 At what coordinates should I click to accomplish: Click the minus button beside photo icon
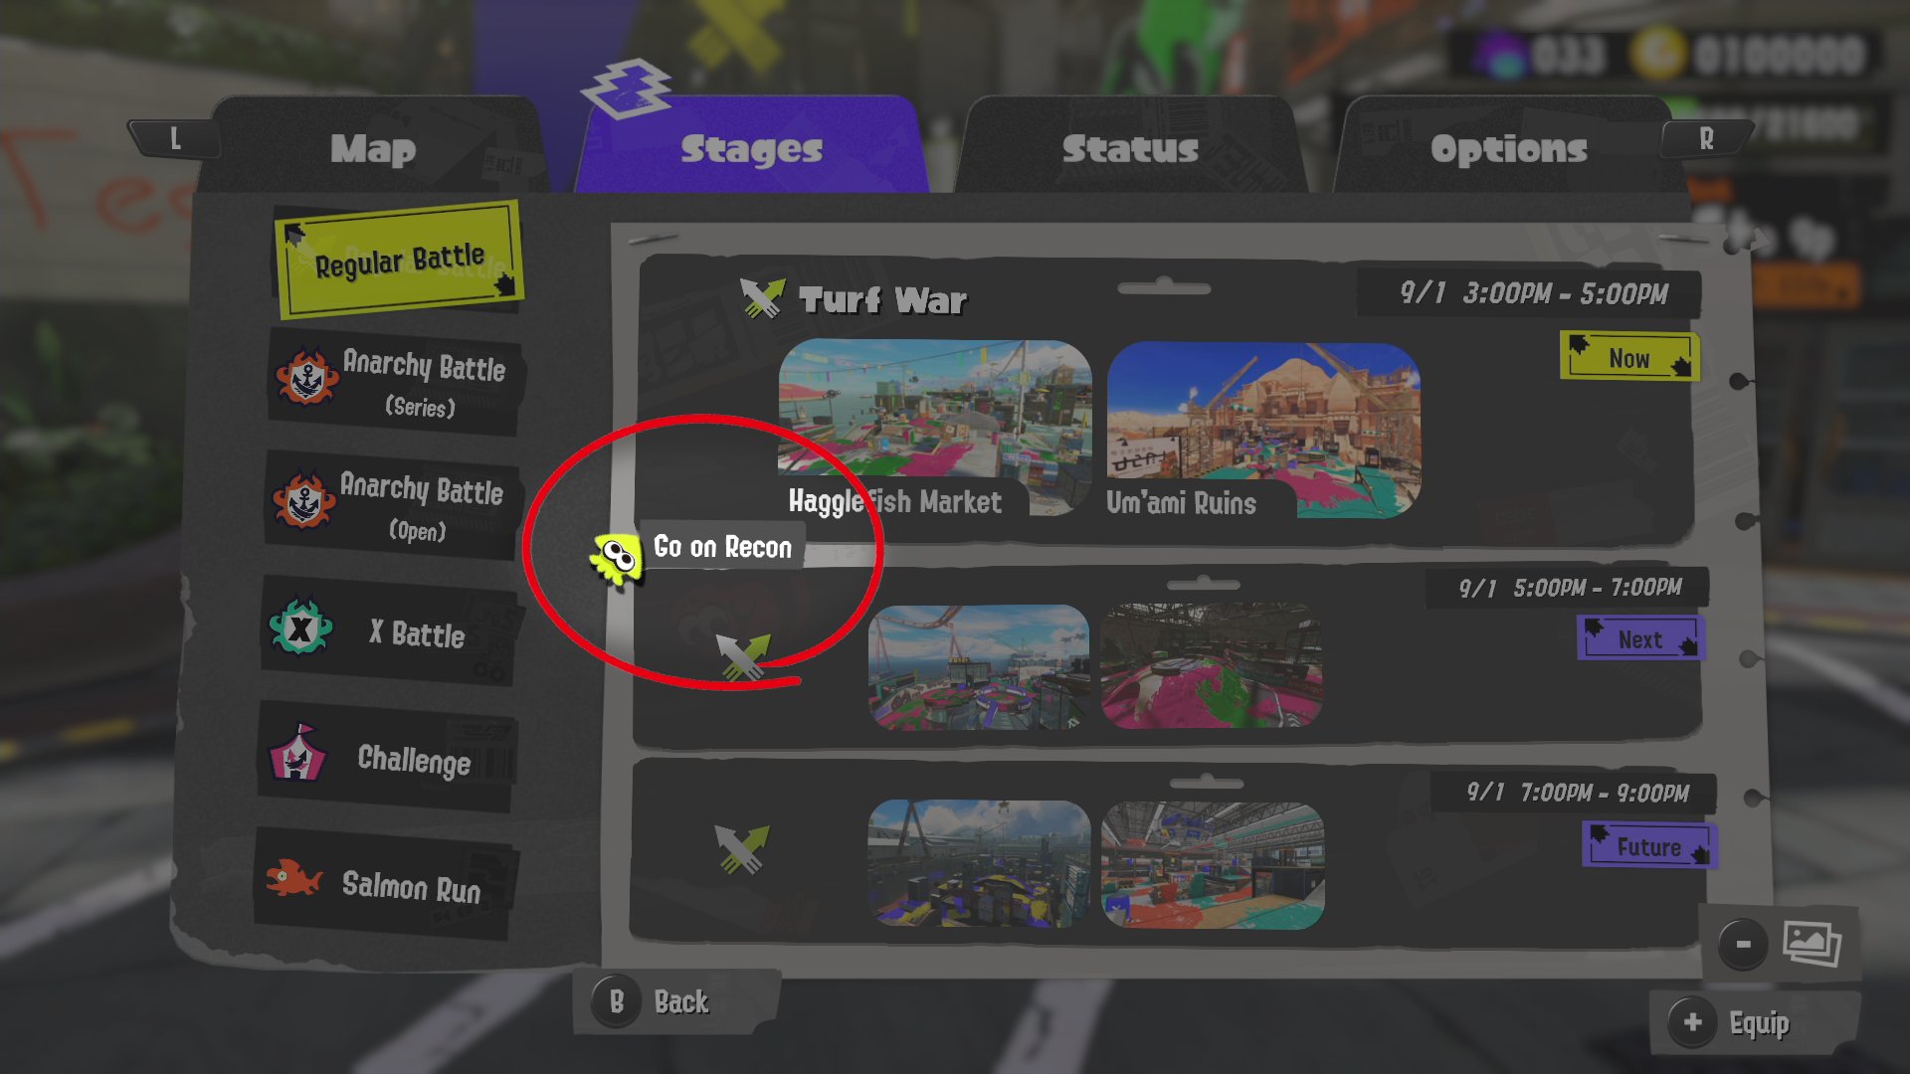point(1743,944)
